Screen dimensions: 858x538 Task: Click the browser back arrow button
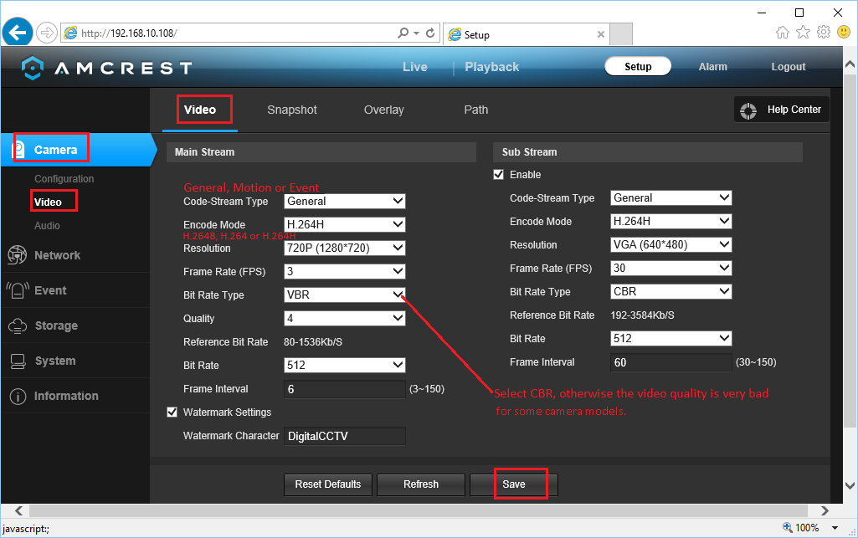click(18, 33)
